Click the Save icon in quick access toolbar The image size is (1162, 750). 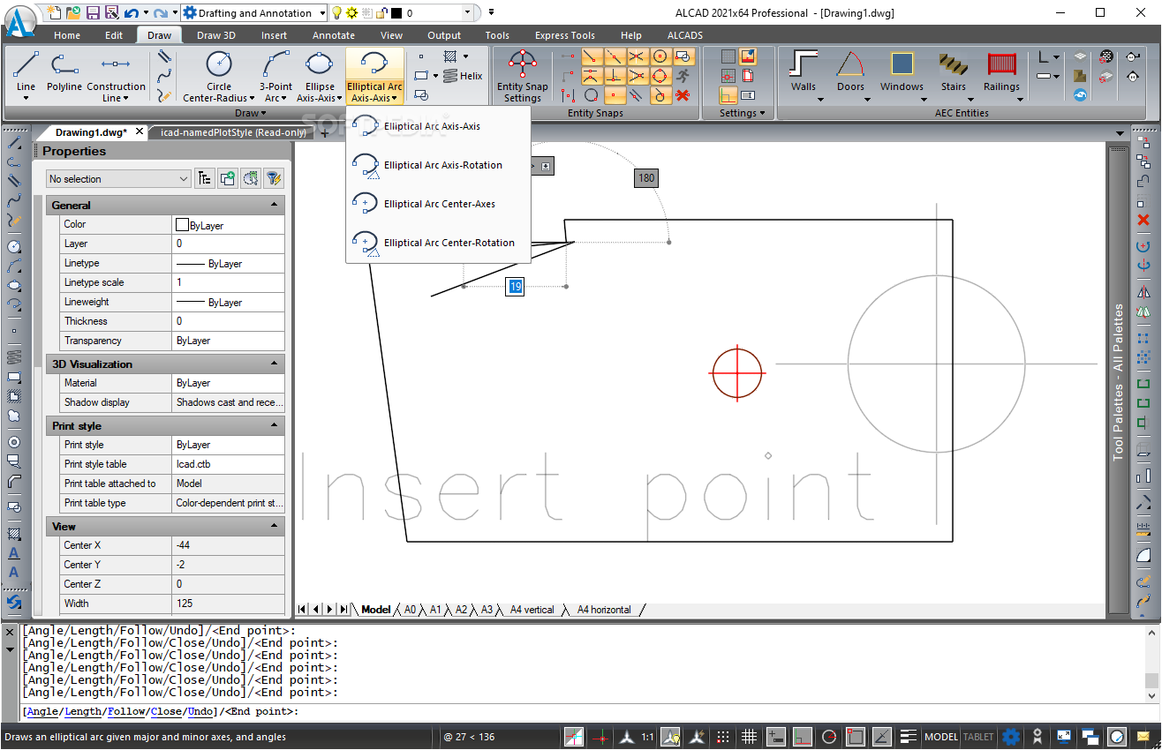pos(93,12)
